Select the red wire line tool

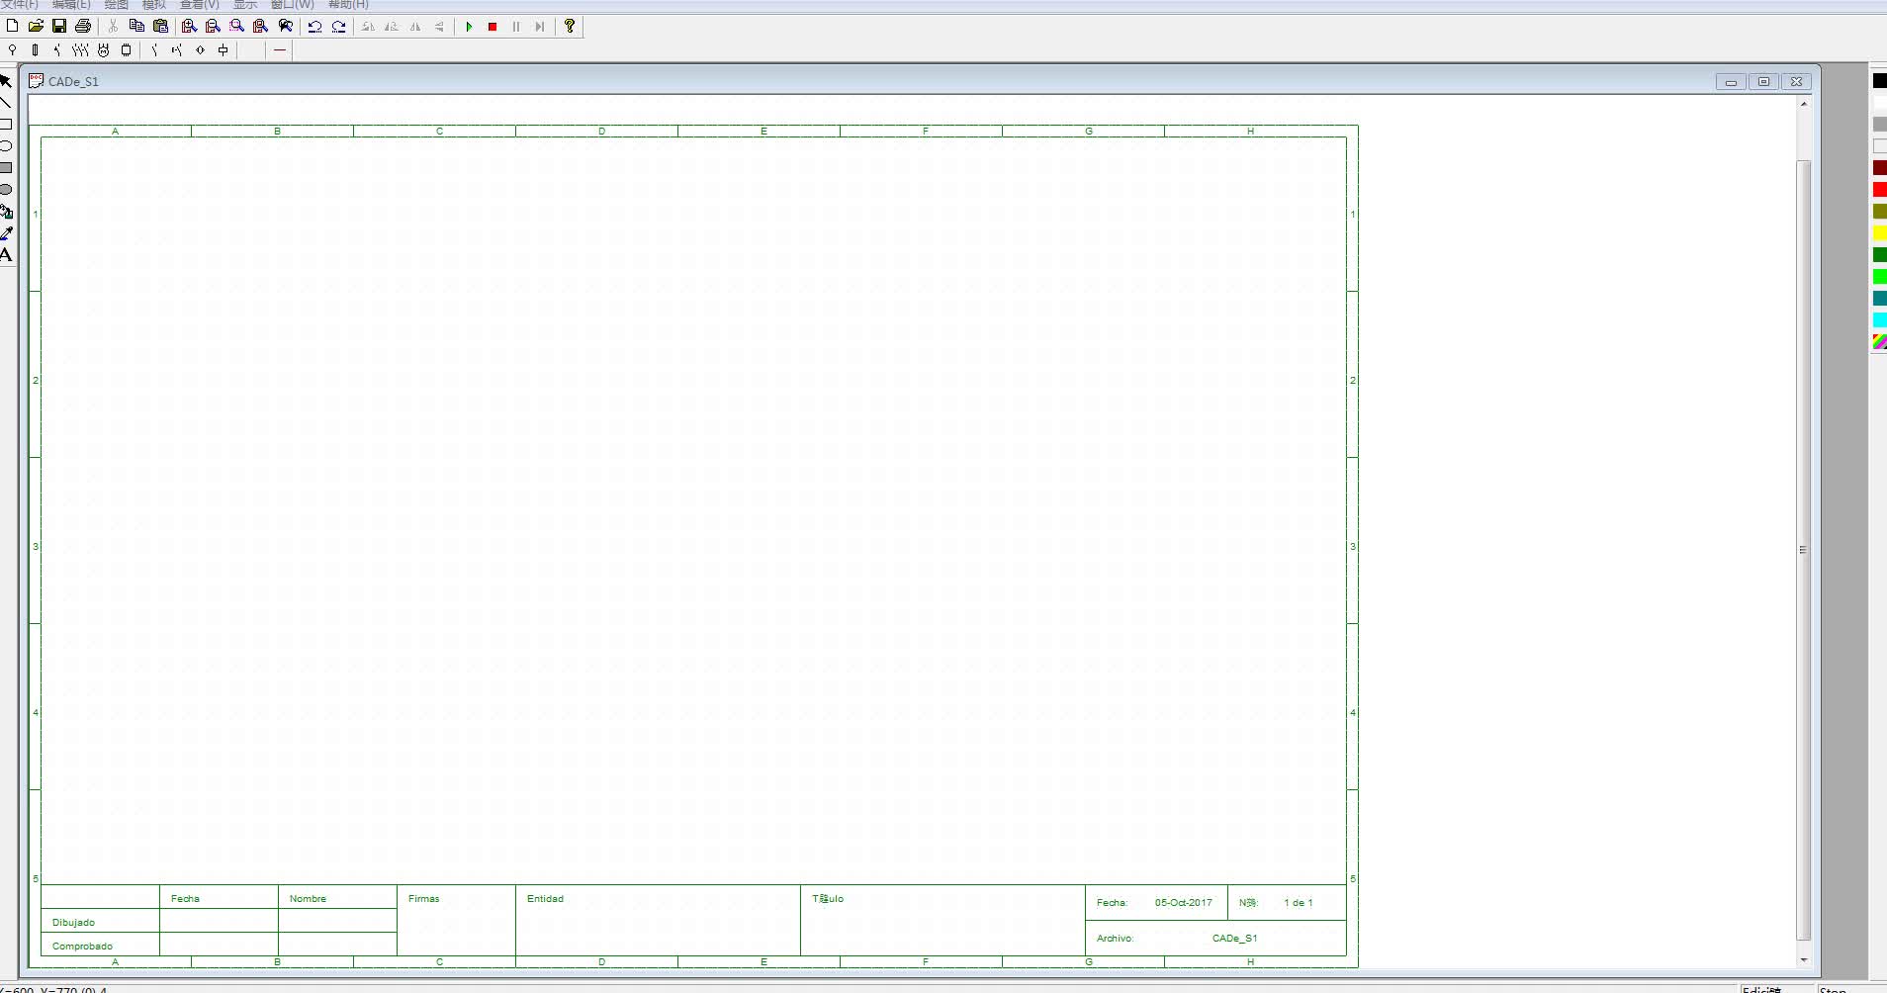pyautogui.click(x=280, y=49)
